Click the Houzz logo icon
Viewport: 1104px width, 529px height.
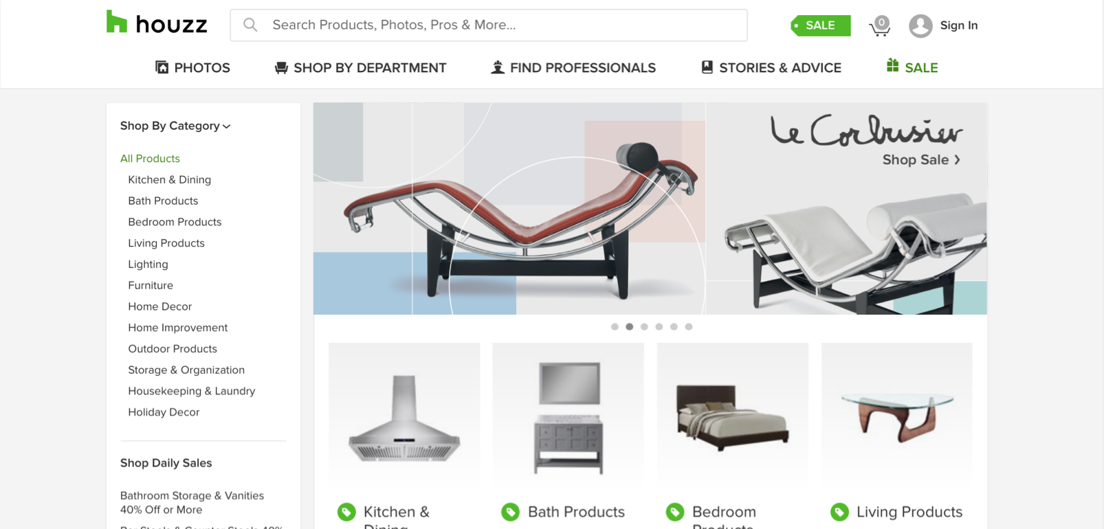click(x=117, y=22)
